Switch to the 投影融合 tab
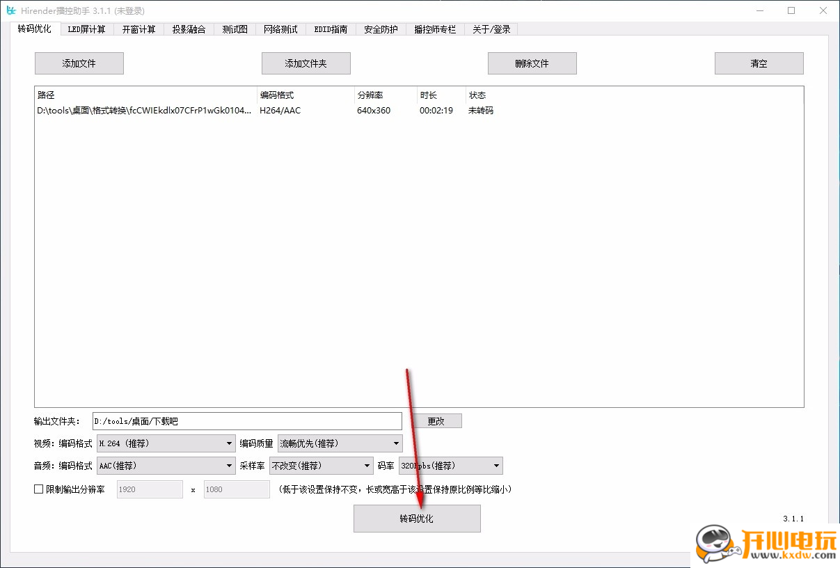Viewport: 840px width, 568px height. pos(189,29)
